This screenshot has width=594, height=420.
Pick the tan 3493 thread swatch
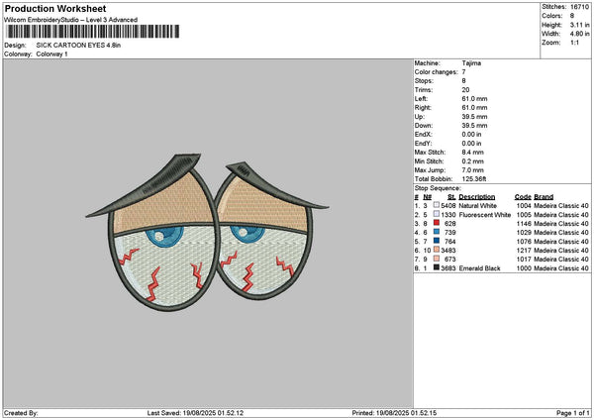[x=437, y=250]
